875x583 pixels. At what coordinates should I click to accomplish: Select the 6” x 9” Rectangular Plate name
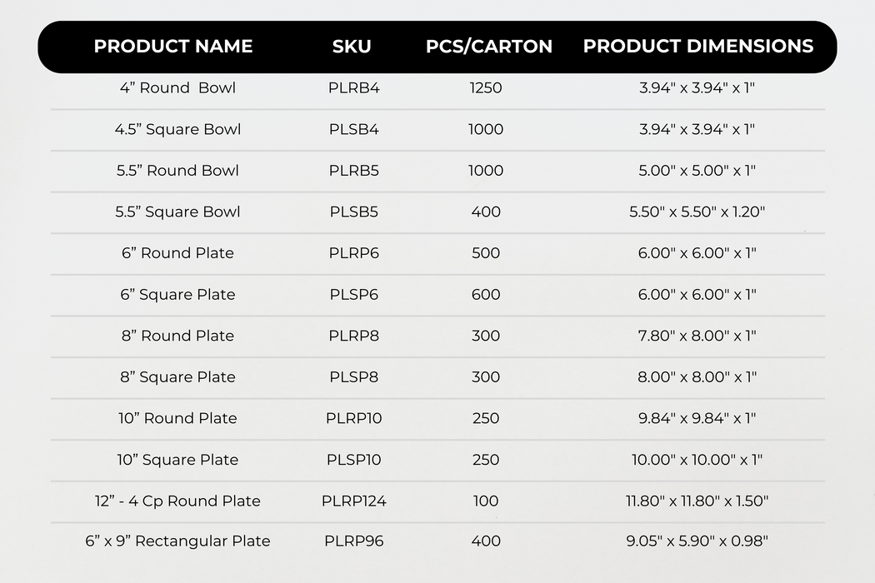(177, 541)
